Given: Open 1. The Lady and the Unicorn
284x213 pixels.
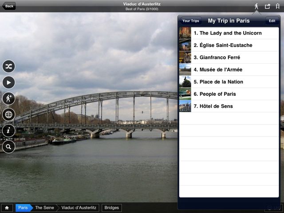Looking at the screenshot, I should [229, 33].
